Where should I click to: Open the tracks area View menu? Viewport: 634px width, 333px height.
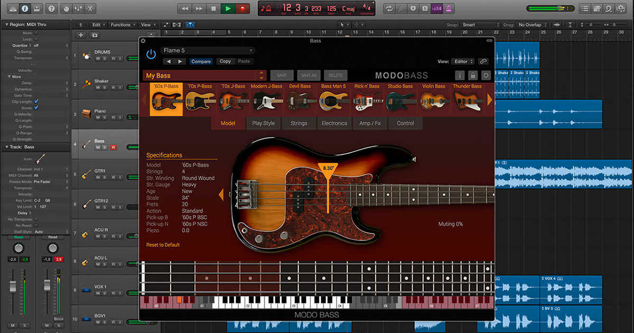[x=147, y=25]
